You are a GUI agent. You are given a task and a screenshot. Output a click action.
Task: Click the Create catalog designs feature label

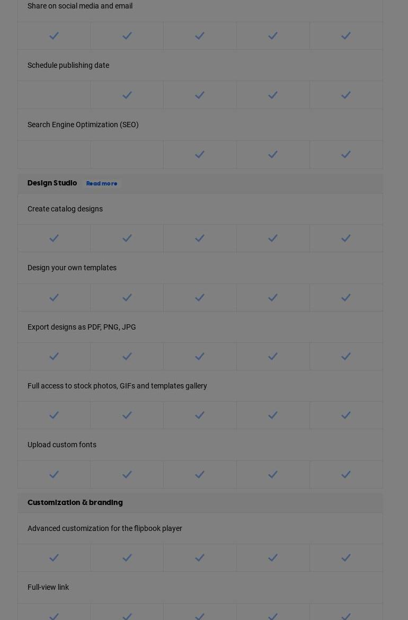65,209
